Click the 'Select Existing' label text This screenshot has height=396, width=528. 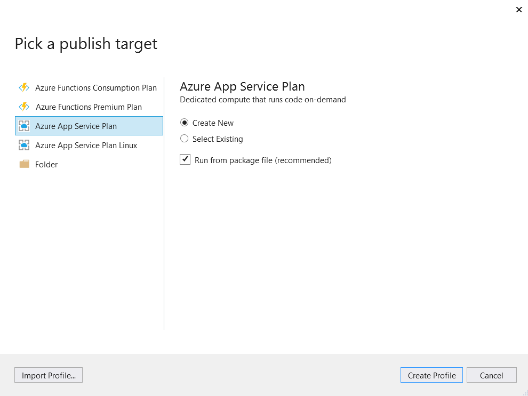pos(218,139)
